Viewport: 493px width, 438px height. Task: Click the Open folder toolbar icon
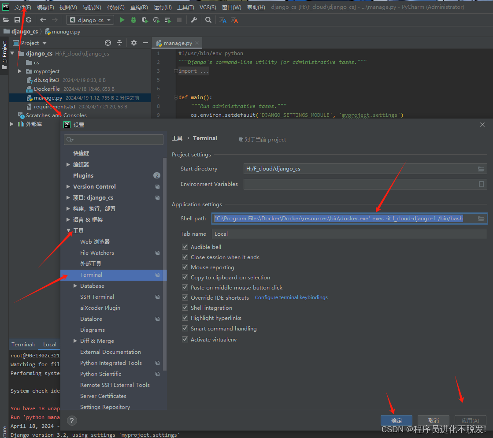pos(6,20)
